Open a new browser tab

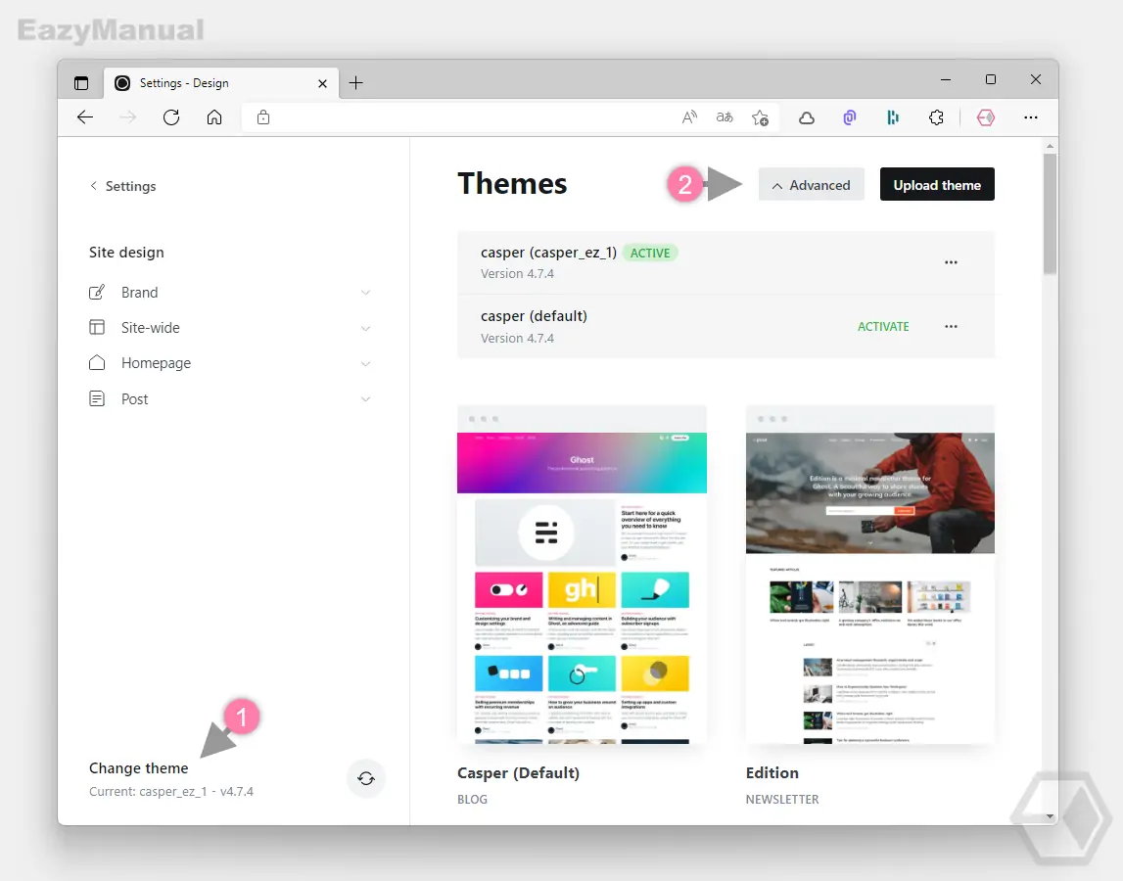coord(356,83)
